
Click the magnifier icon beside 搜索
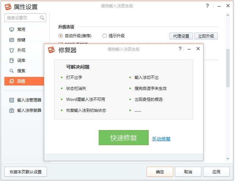click(x=11, y=71)
